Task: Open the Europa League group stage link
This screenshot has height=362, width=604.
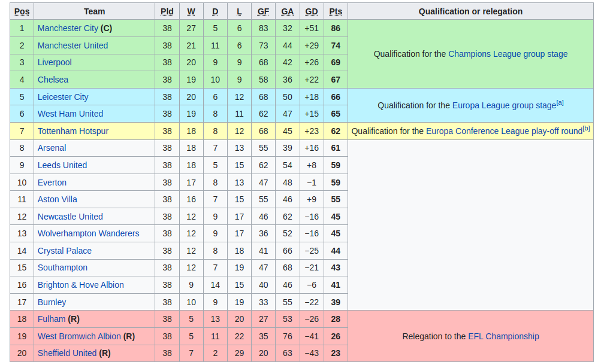Action: tap(504, 106)
